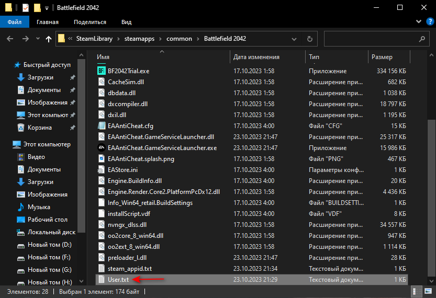Open Музыка folder in sidebar
Image resolution: width=436 pixels, height=298 pixels.
tap(39, 207)
